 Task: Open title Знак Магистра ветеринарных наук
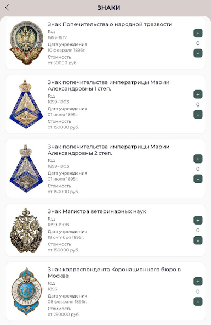[x=97, y=211]
